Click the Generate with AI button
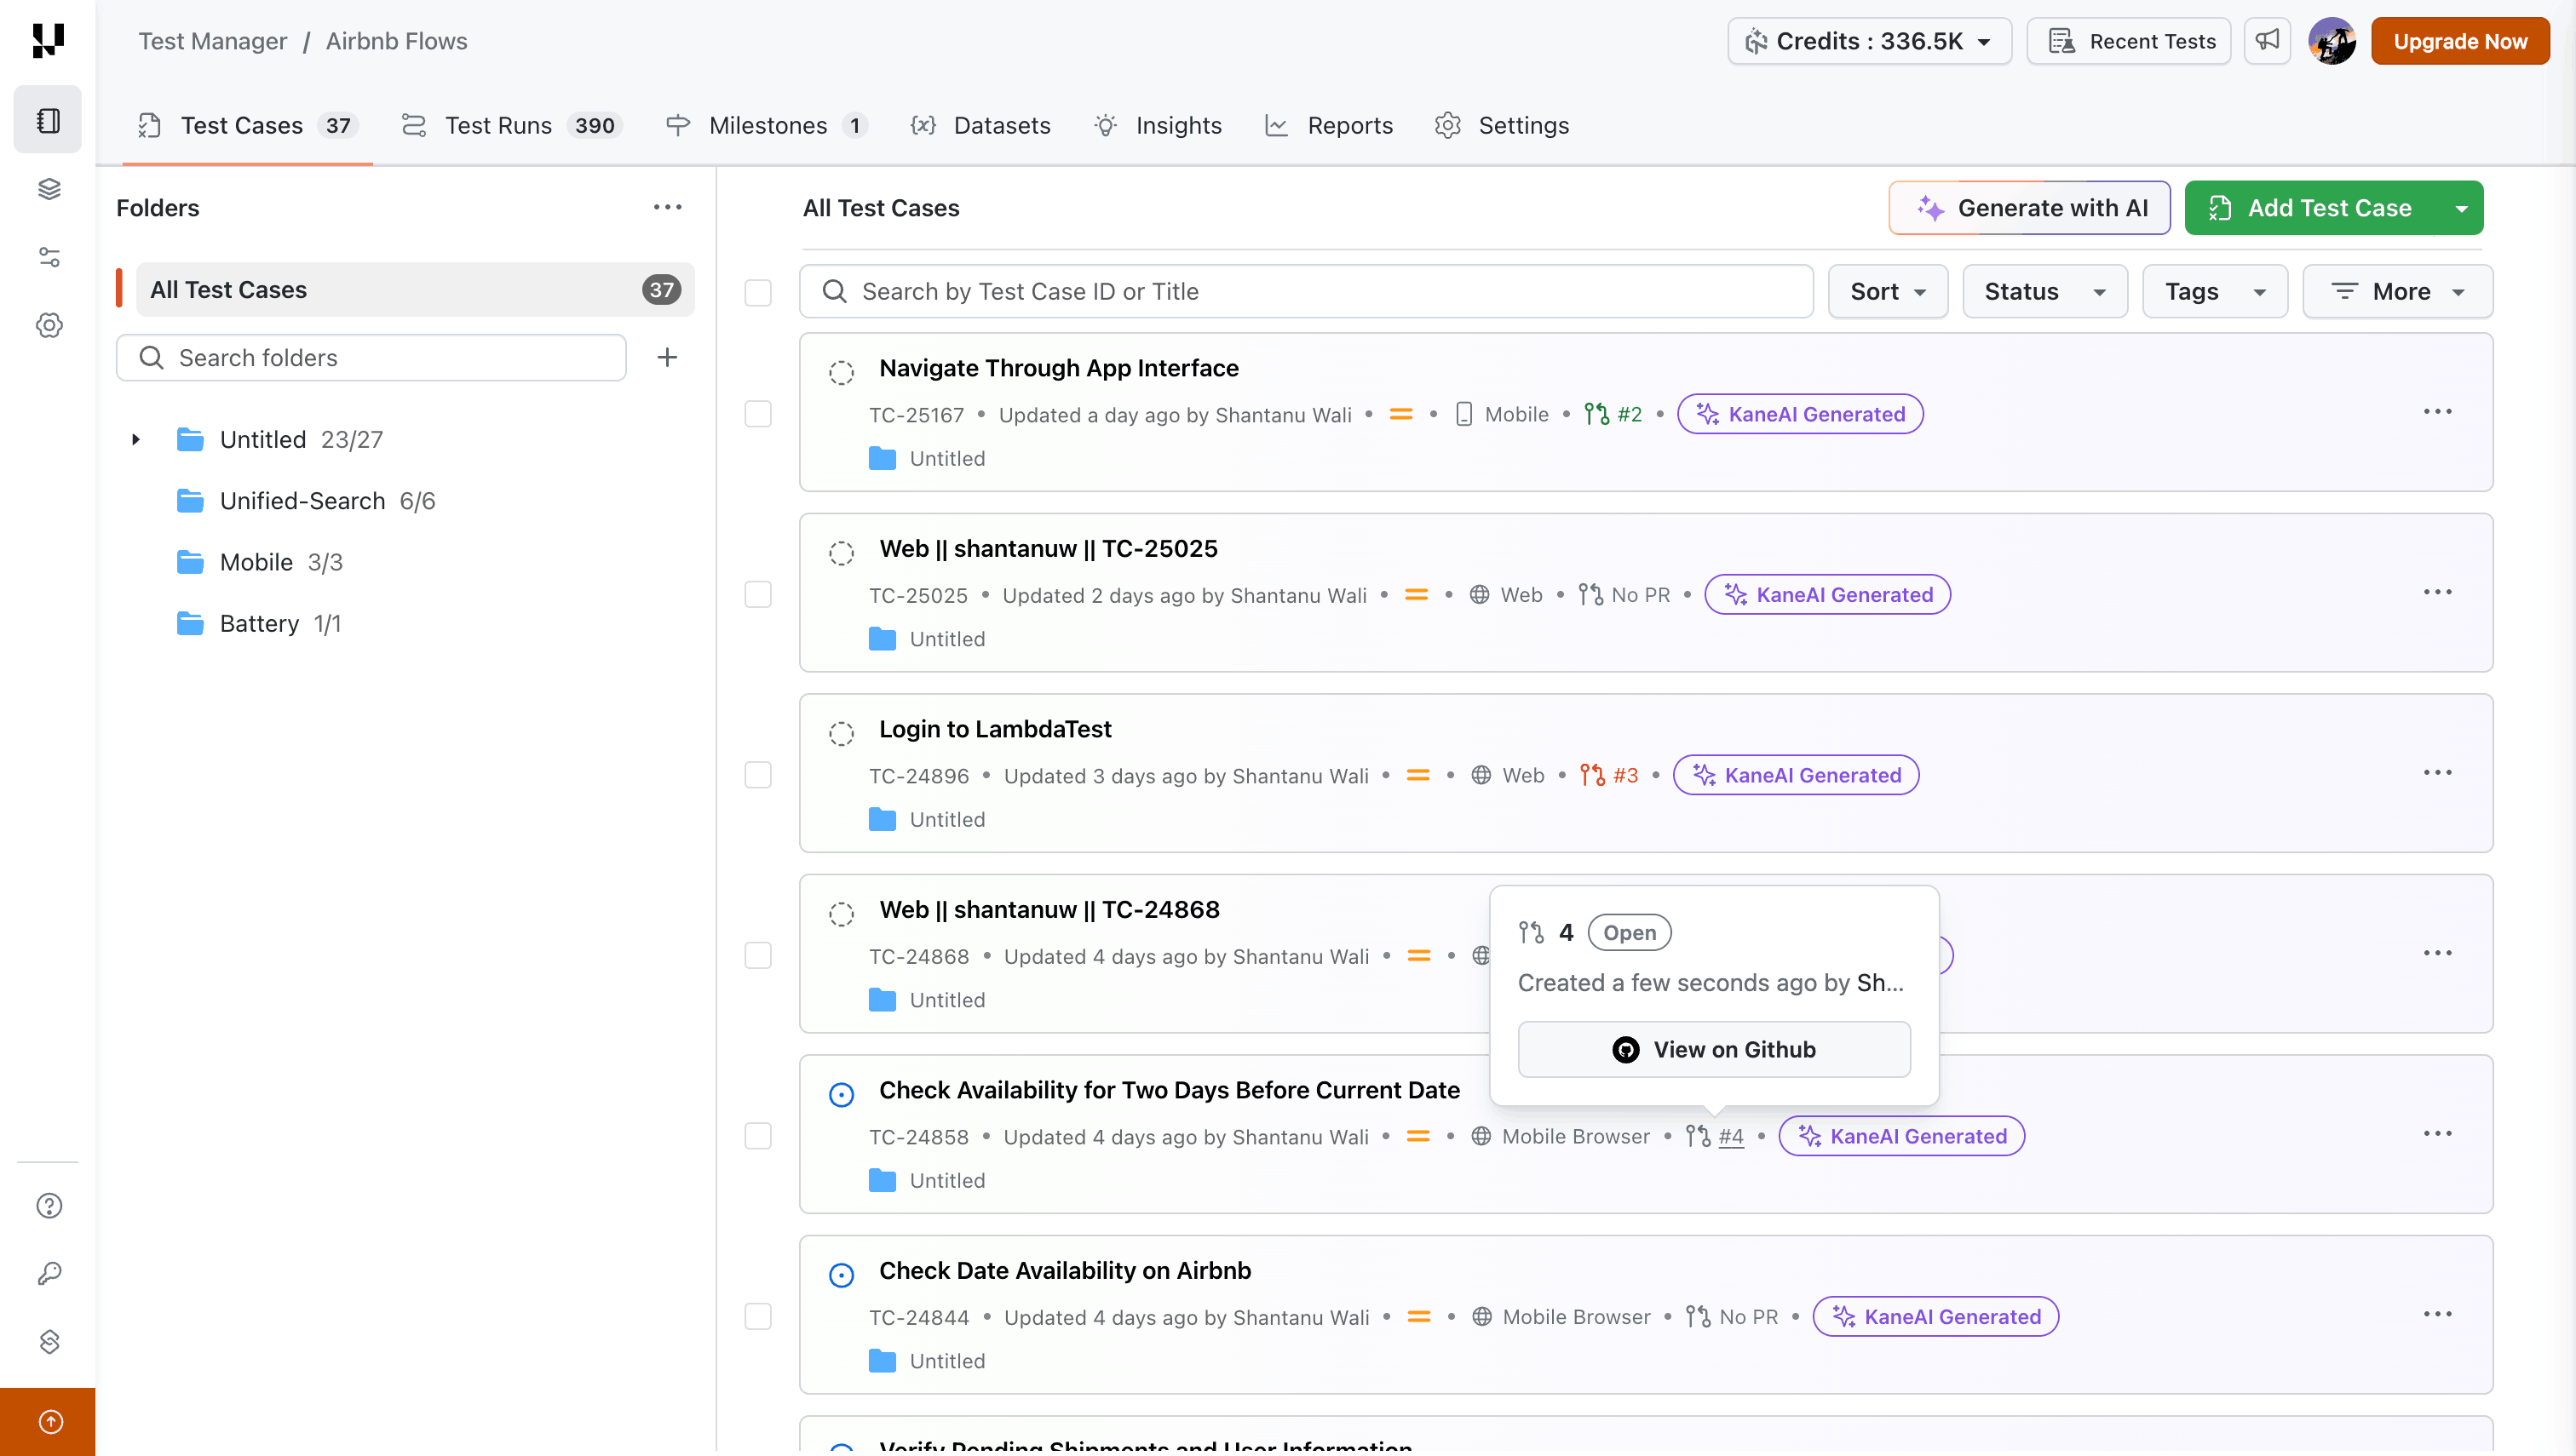This screenshot has width=2576, height=1456. coord(2029,208)
